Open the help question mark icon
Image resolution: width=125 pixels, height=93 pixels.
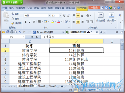[118, 8]
